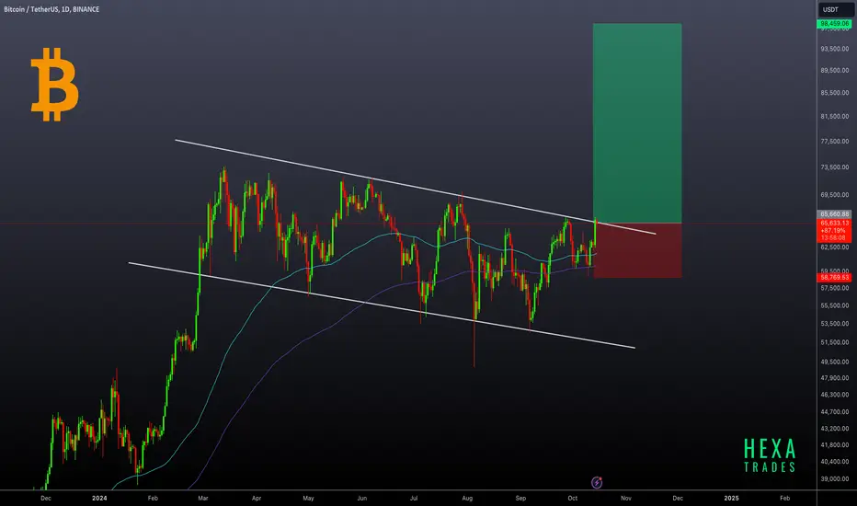This screenshot has height=506, width=857.
Task: Click the 41,800.00 price scale label
Action: click(835, 445)
